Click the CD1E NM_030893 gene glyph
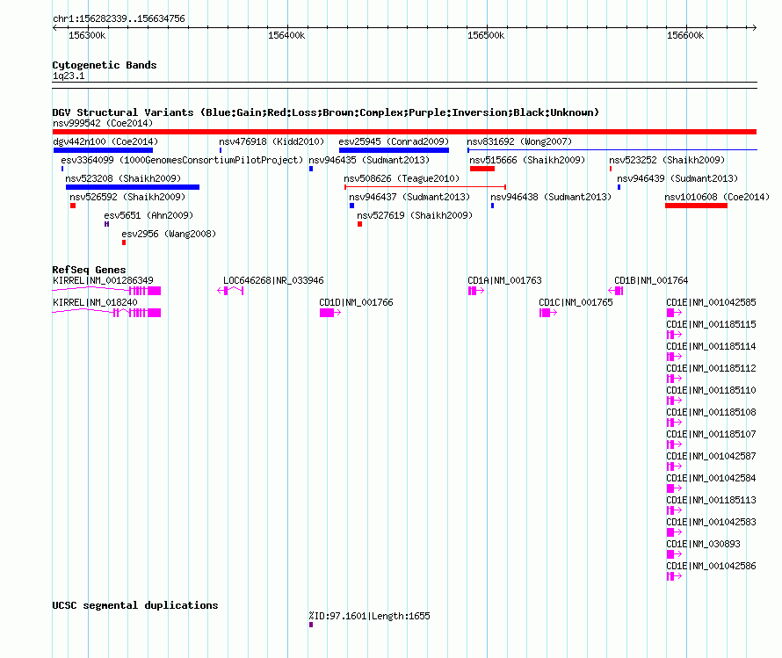 point(674,553)
